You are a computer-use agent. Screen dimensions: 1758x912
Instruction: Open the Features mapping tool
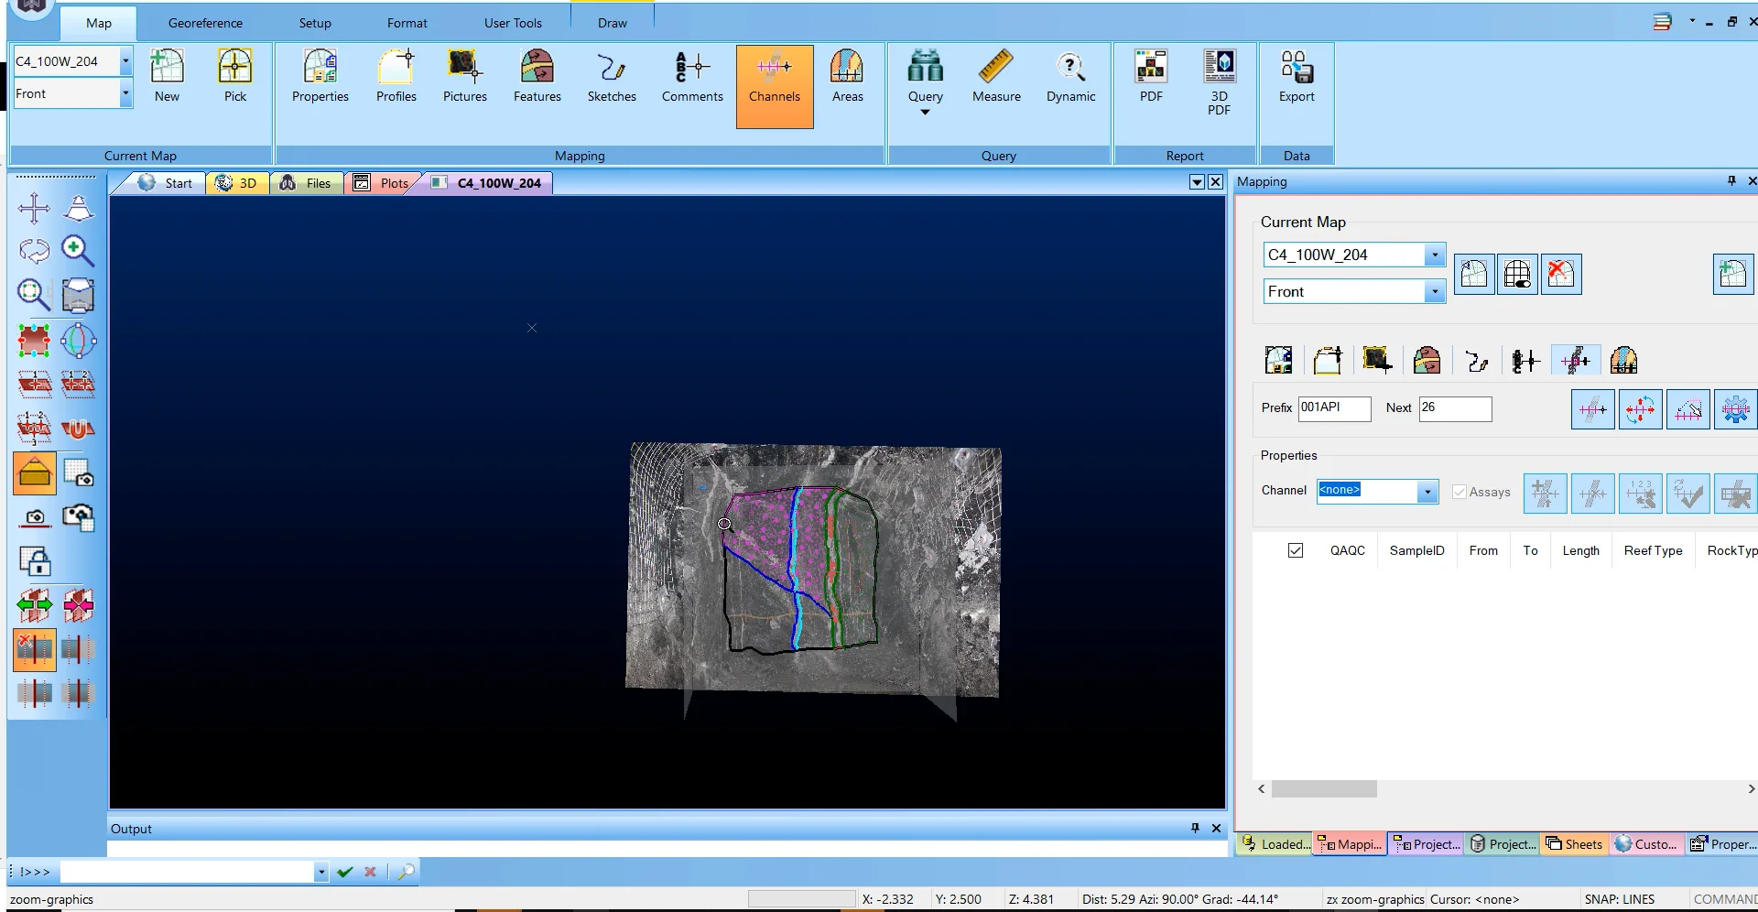coord(537,77)
